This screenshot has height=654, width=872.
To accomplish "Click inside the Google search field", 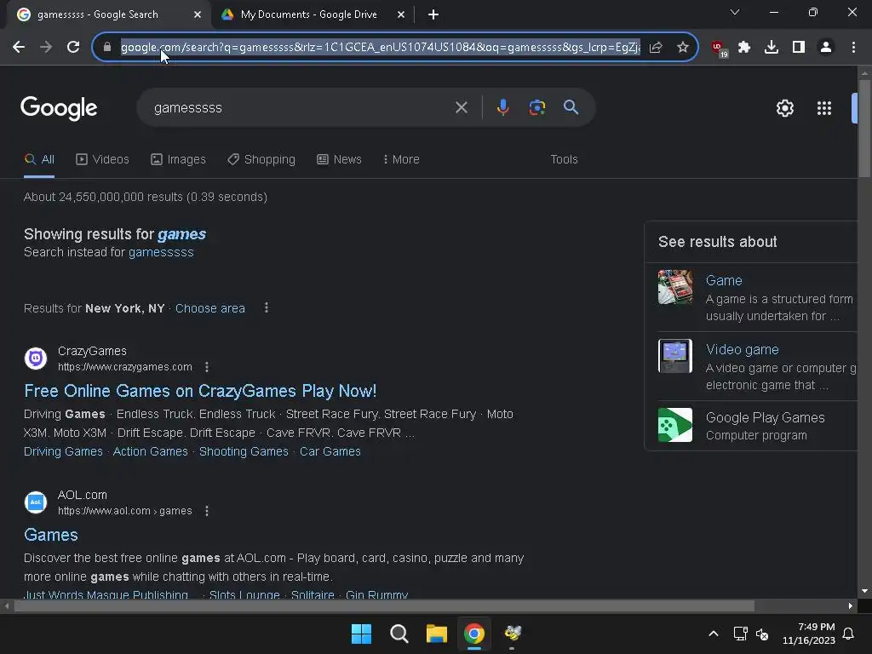I will [x=301, y=107].
